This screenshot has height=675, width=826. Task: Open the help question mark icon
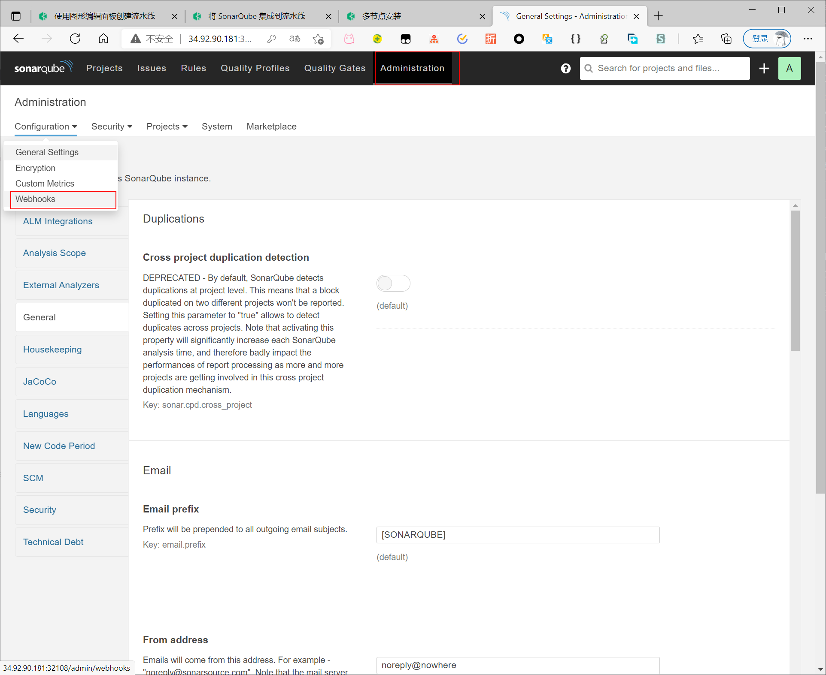[x=565, y=68]
